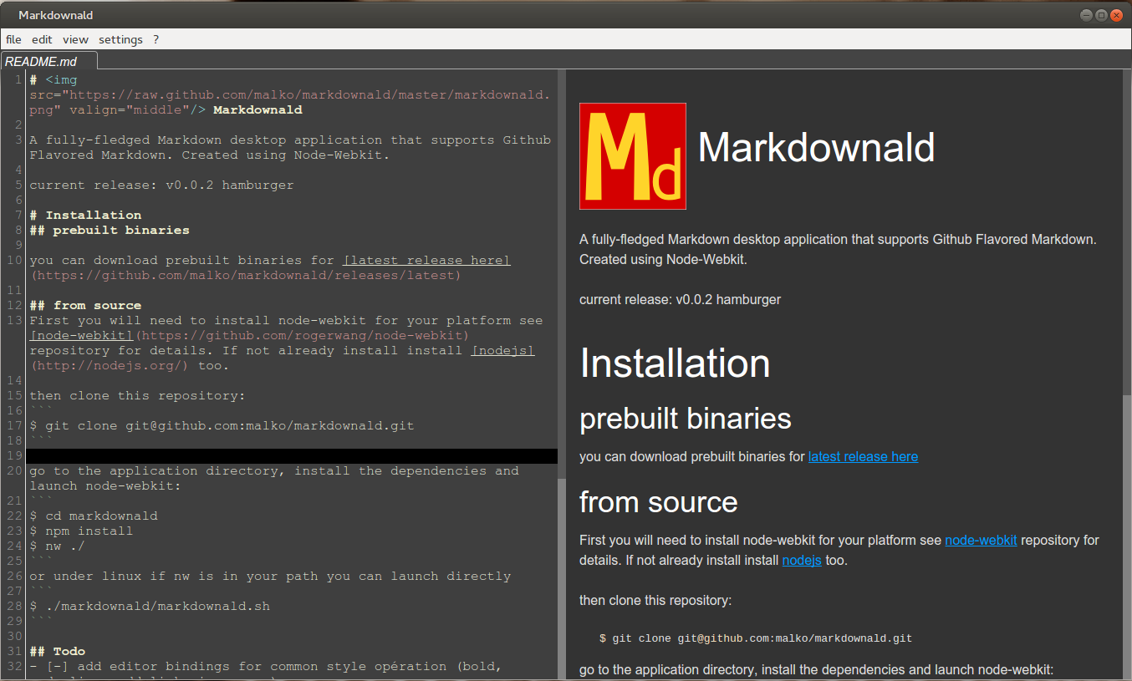Minimize the Markdownald window
1132x681 pixels.
pos(1085,15)
